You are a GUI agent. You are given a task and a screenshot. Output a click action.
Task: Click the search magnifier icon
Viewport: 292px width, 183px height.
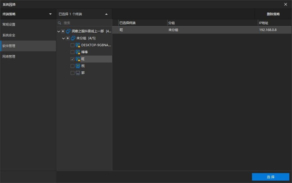[59, 23]
